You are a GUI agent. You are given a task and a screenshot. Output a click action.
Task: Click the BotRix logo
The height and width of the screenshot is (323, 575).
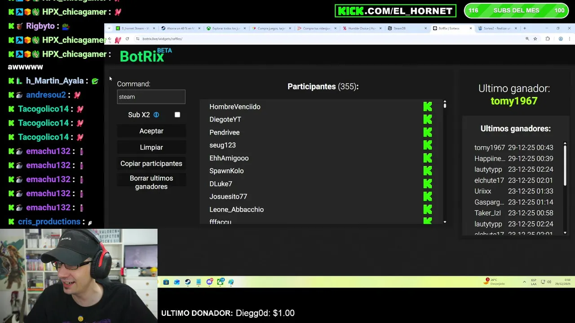146,56
